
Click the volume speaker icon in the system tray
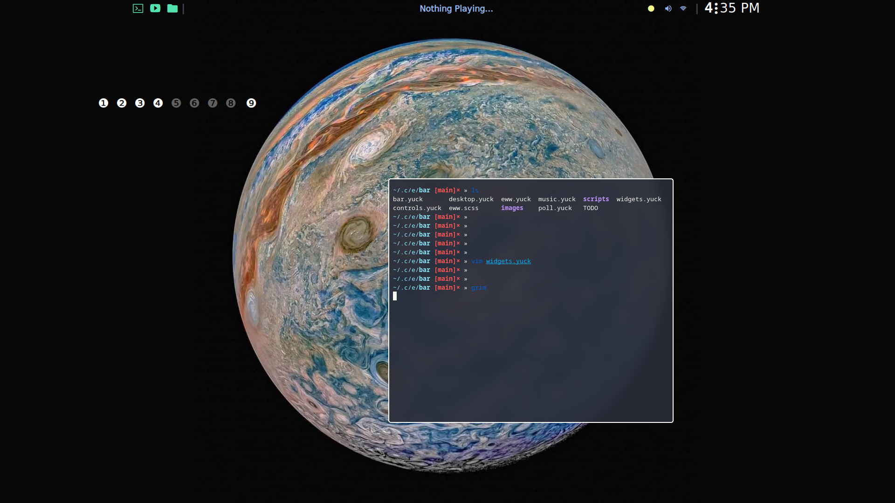668,8
